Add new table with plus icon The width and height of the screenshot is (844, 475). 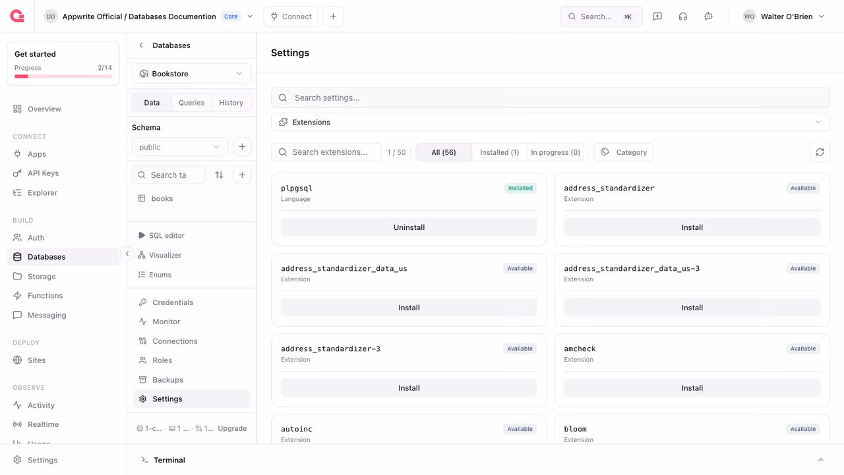242,175
